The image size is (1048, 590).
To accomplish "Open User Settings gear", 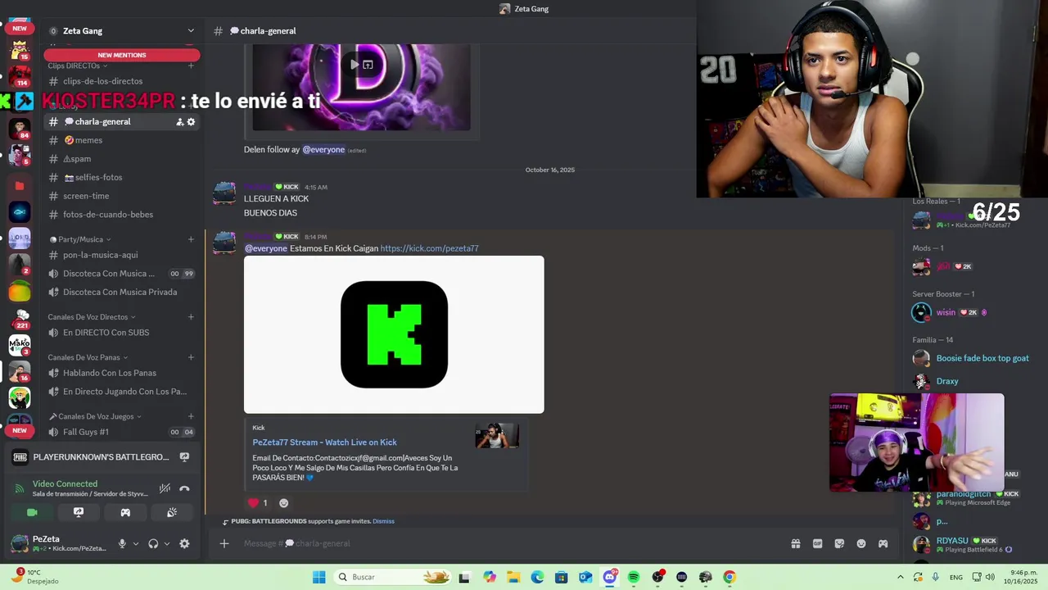I will pyautogui.click(x=184, y=543).
